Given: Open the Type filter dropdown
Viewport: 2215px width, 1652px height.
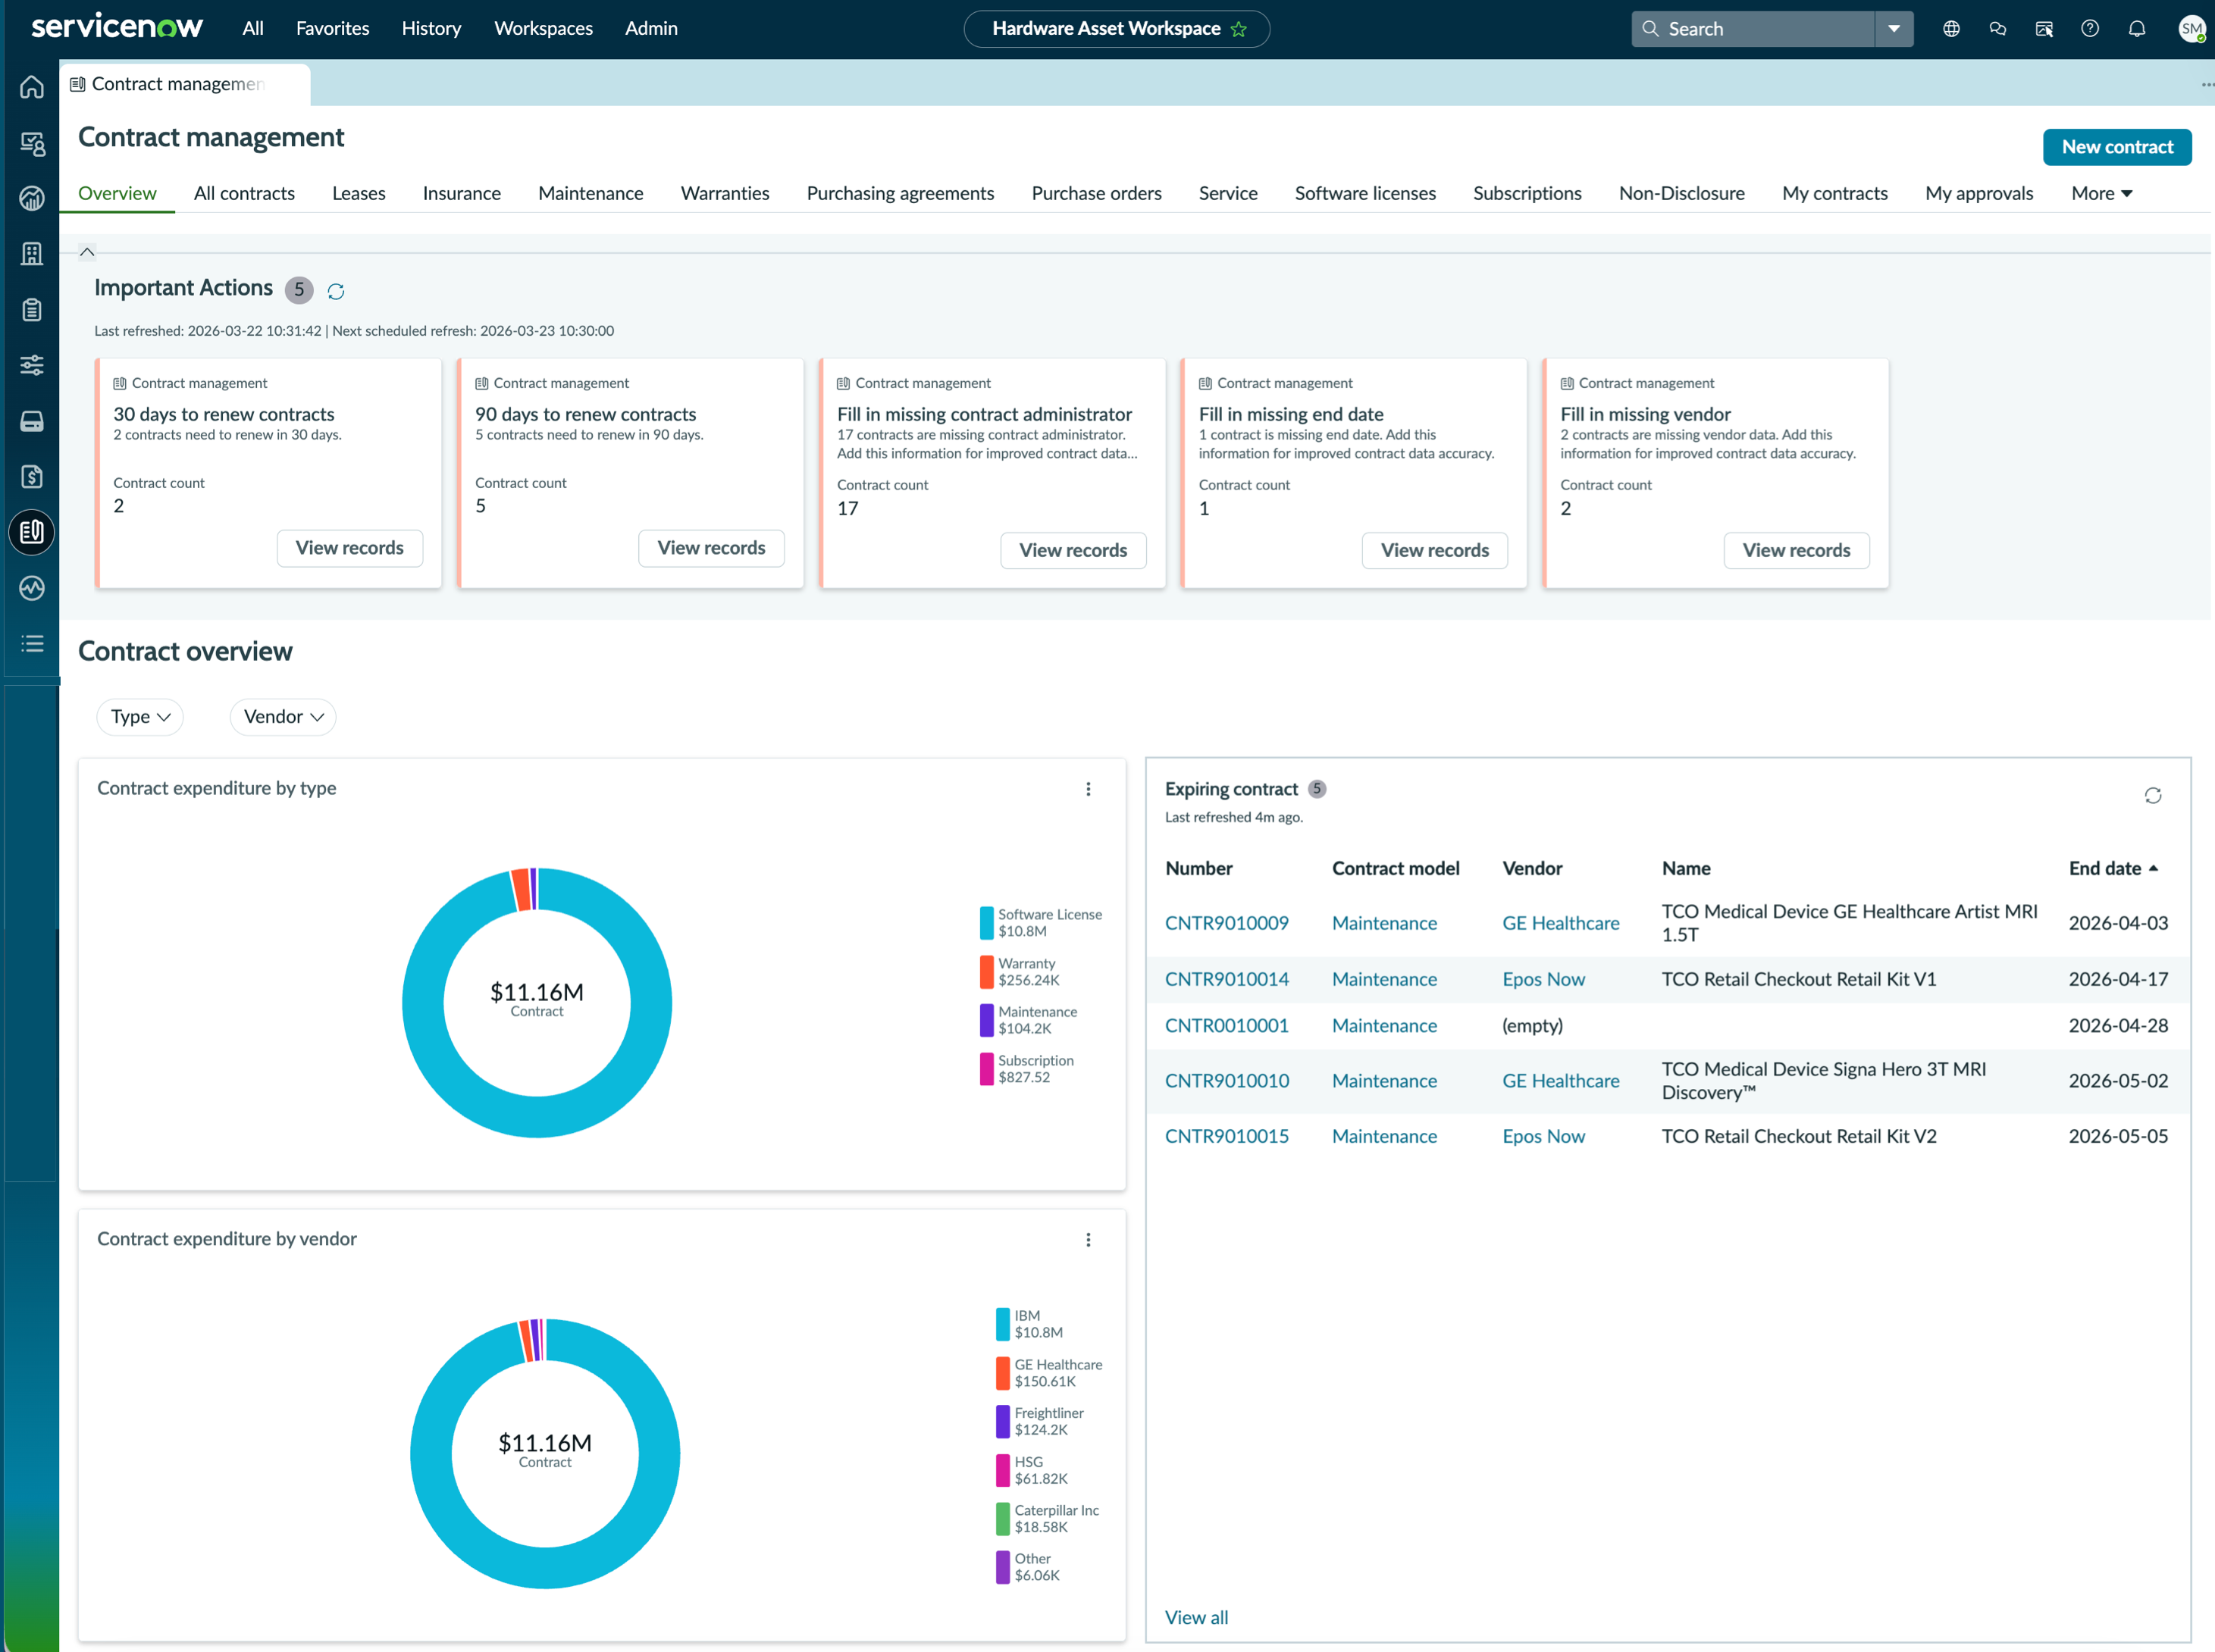Looking at the screenshot, I should coord(140,717).
